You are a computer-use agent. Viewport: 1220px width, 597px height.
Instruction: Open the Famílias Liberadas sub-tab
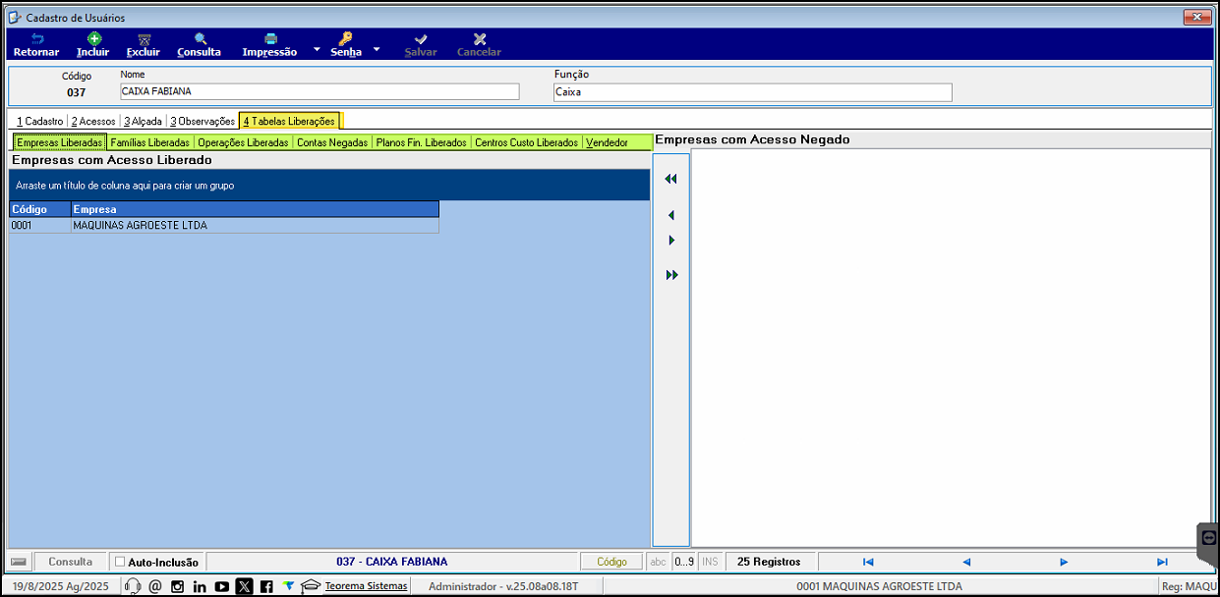tap(149, 142)
